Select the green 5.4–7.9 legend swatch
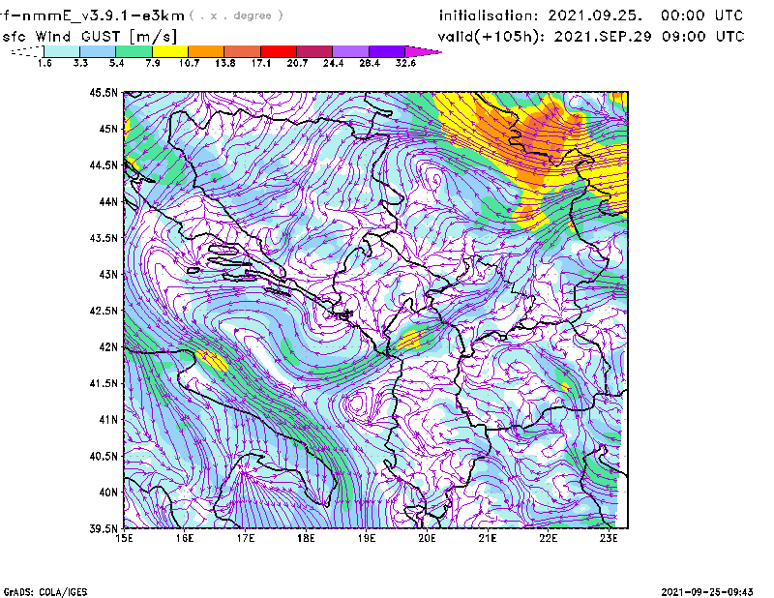The image size is (774, 598). point(134,51)
